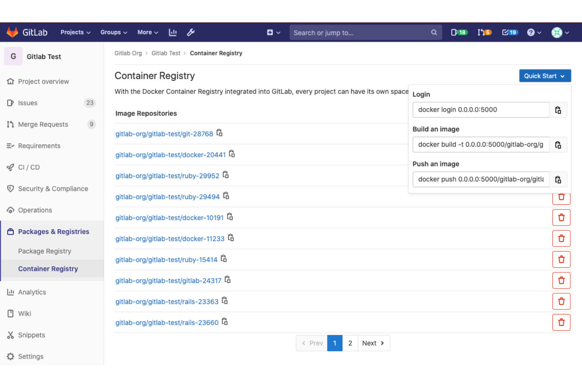Select pagination page 1
This screenshot has height=388, width=582.
point(335,343)
